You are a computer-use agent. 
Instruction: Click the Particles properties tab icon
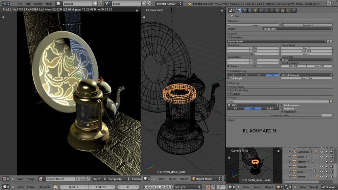(288, 10)
